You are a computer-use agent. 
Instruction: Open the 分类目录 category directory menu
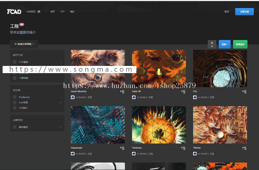(31, 12)
